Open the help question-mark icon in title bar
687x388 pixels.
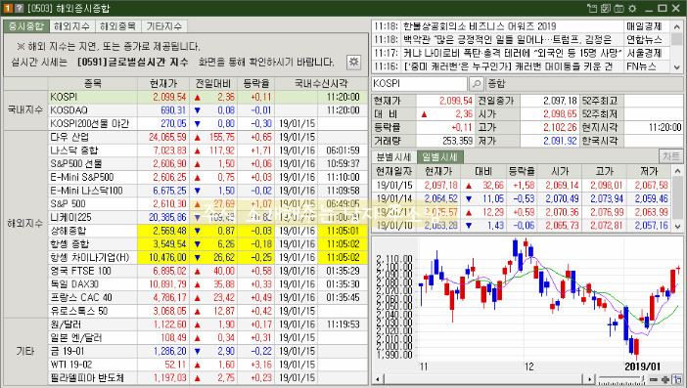19,9
